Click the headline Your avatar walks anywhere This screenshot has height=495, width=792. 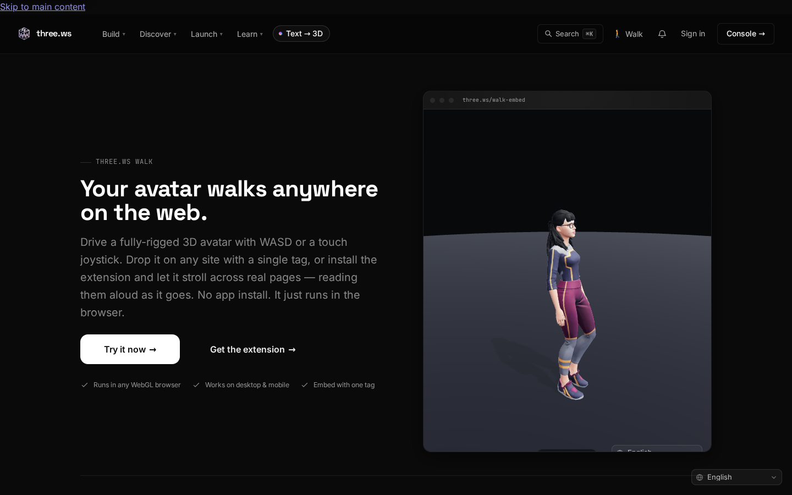pyautogui.click(x=229, y=201)
